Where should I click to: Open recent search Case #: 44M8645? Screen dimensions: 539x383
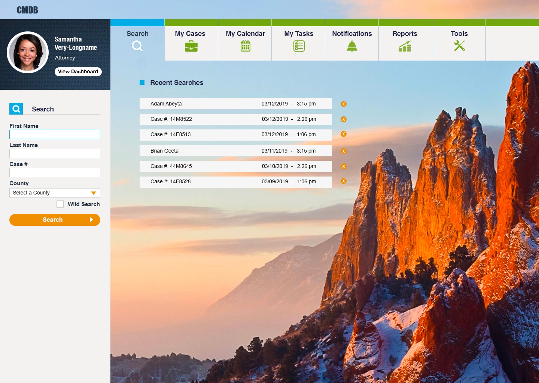click(x=236, y=166)
